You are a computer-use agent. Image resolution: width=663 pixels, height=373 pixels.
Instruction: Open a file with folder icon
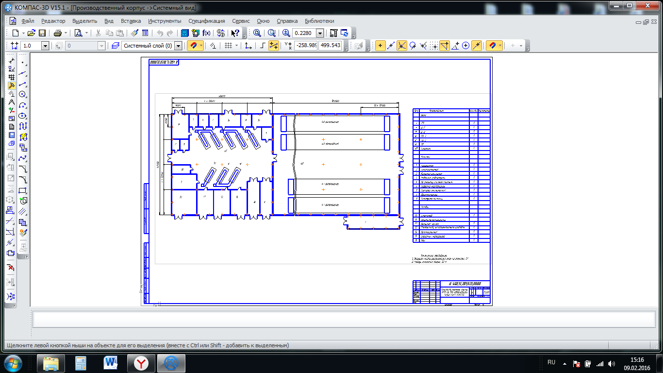[x=32, y=33]
